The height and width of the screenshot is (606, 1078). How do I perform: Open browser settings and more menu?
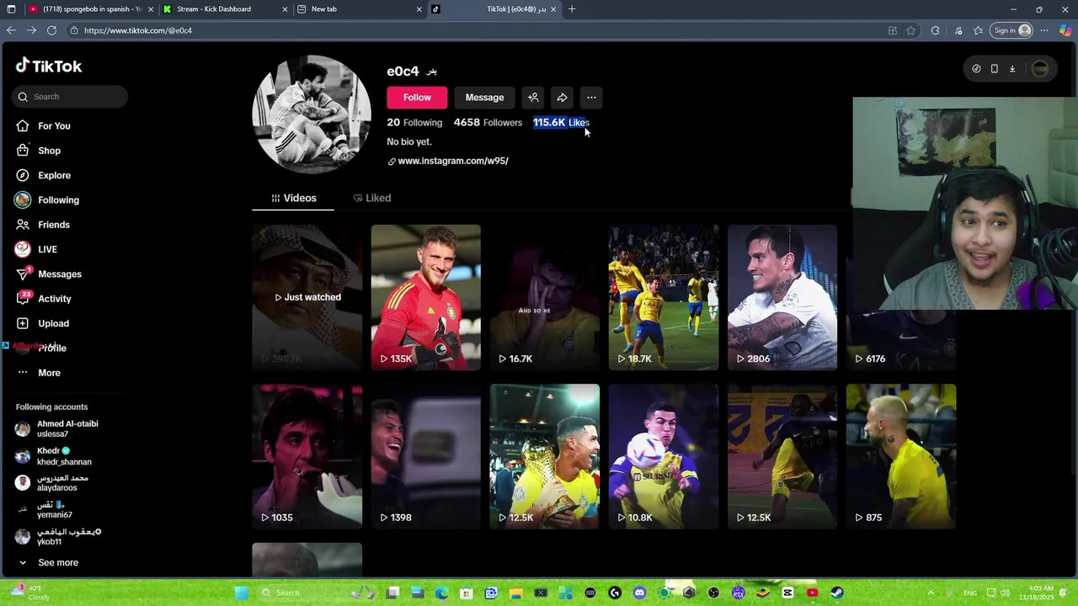click(1044, 30)
